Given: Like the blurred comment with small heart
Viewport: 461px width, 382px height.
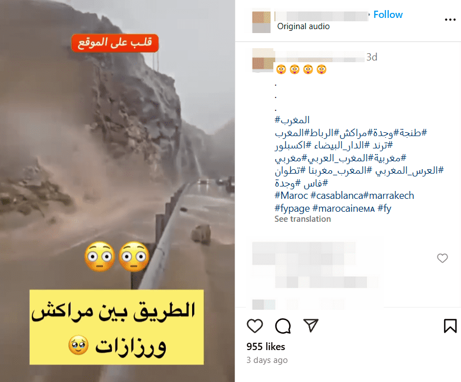Looking at the screenshot, I should [x=442, y=258].
